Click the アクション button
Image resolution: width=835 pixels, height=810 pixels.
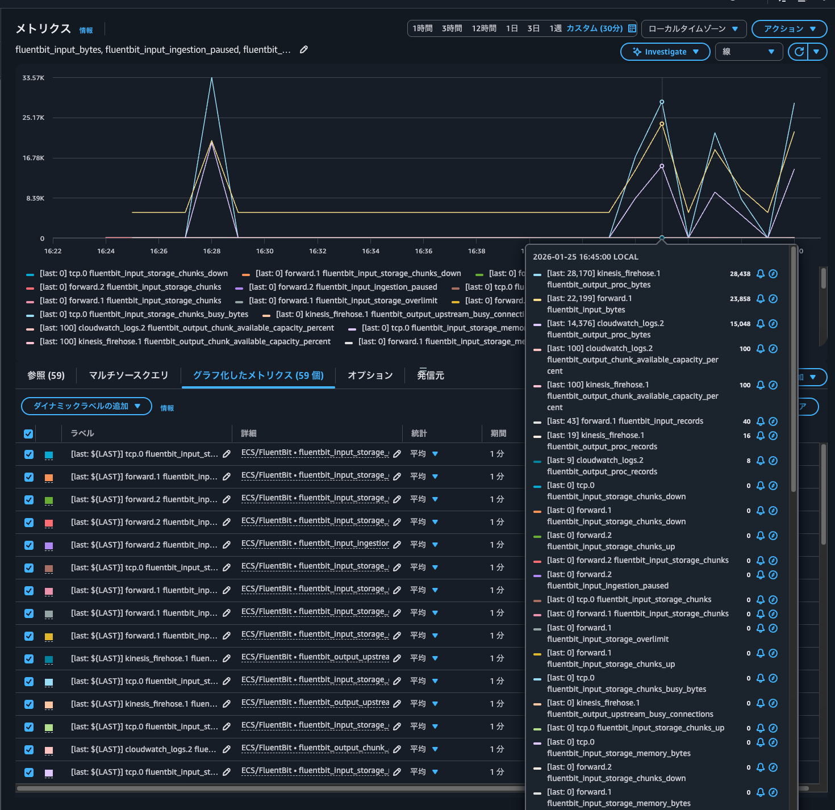tap(789, 28)
